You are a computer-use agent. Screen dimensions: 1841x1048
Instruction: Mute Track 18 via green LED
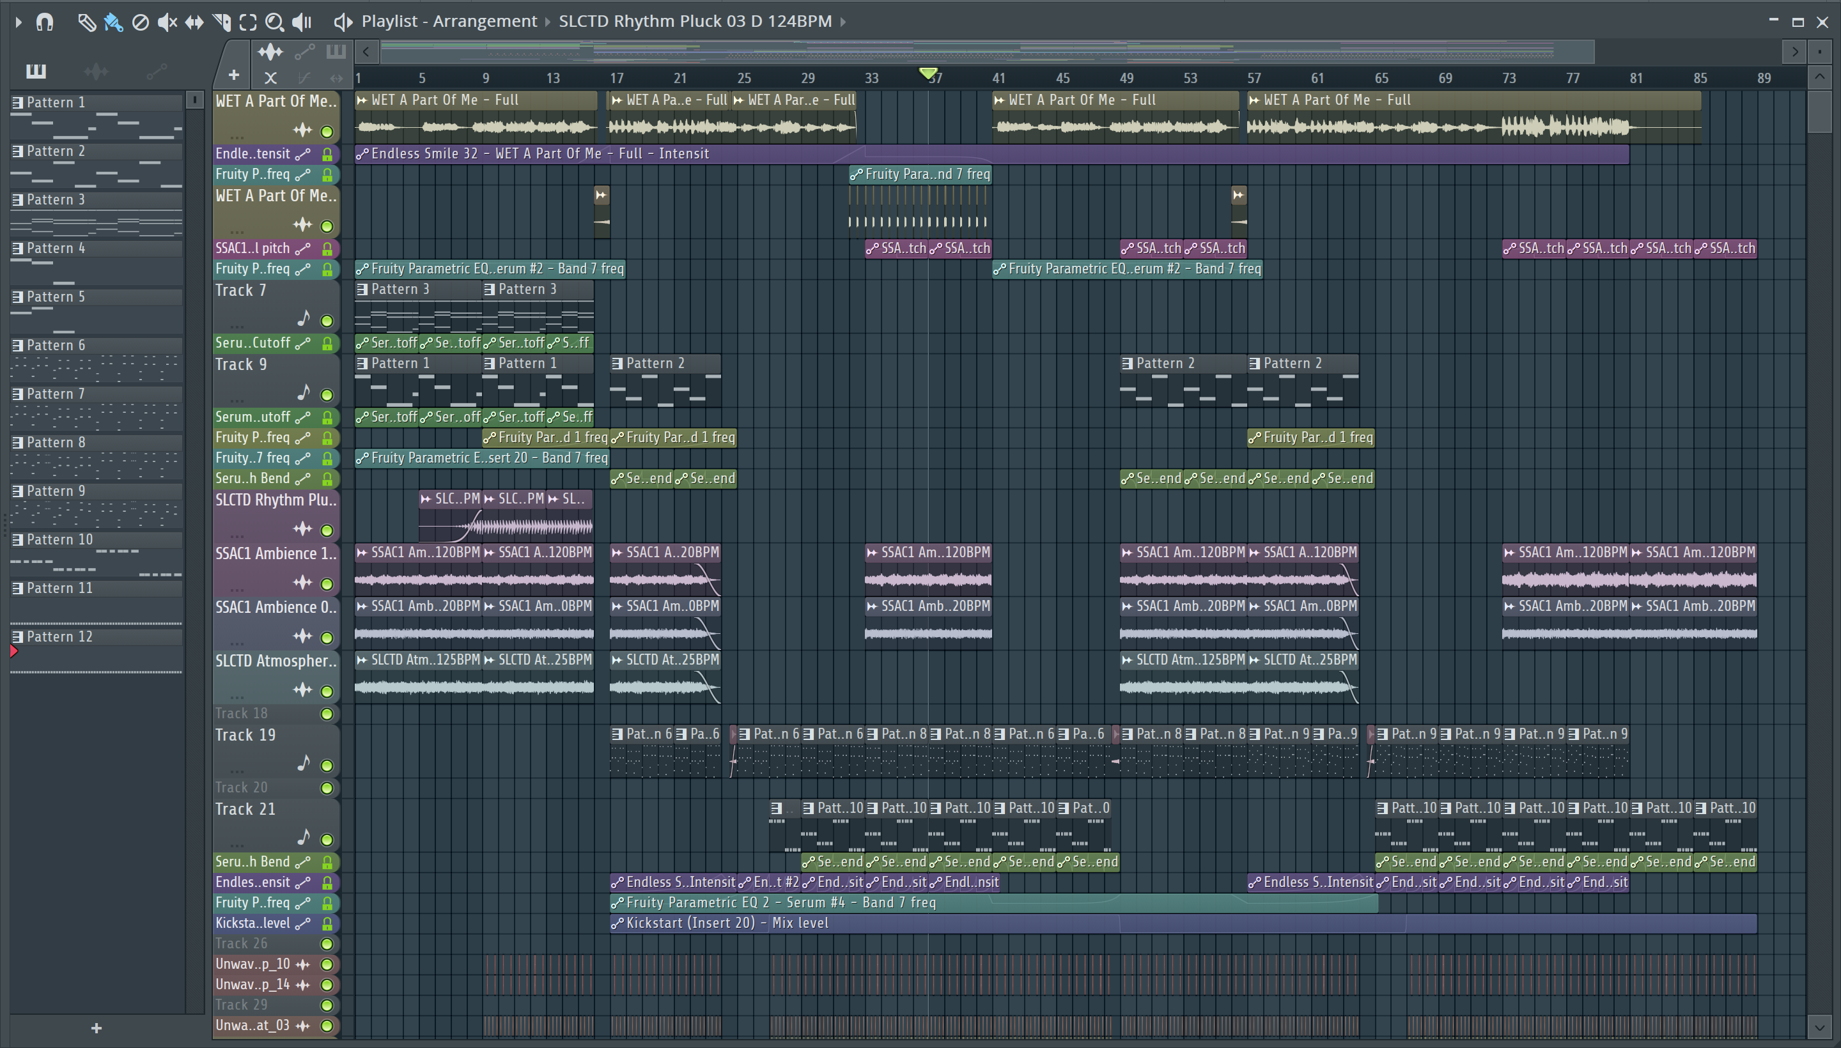click(326, 713)
